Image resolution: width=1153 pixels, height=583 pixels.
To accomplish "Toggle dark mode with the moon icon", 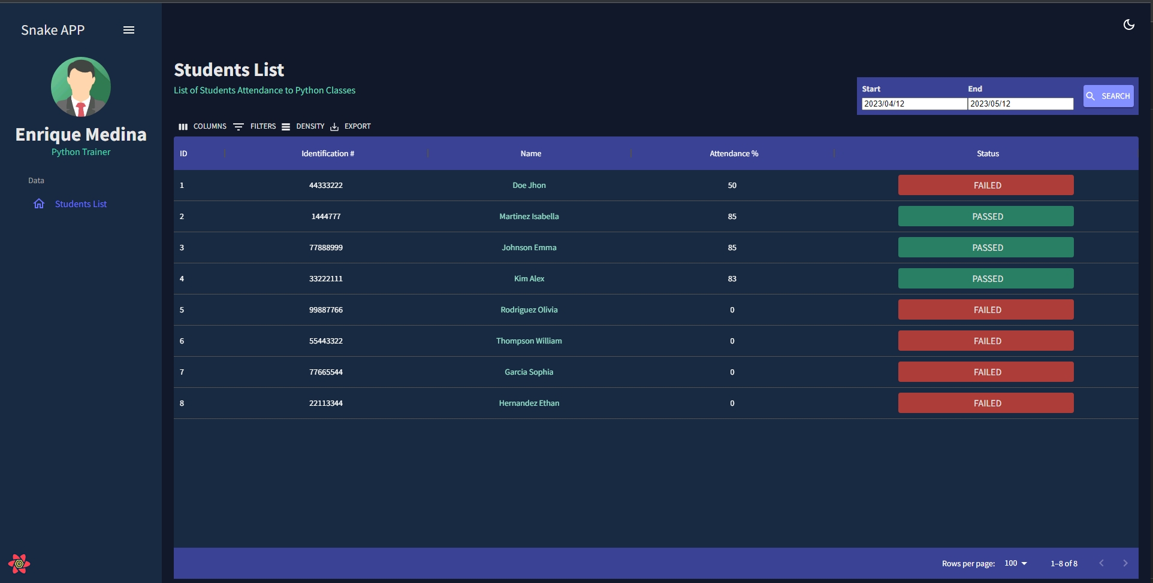I will tap(1129, 25).
